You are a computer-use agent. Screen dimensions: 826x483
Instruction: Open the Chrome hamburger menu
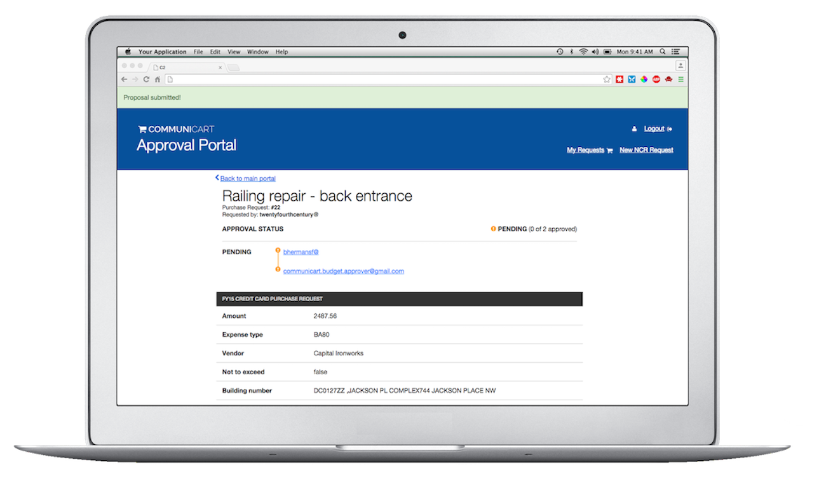(x=680, y=79)
